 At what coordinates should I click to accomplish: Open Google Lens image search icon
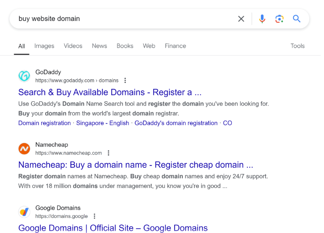[279, 19]
